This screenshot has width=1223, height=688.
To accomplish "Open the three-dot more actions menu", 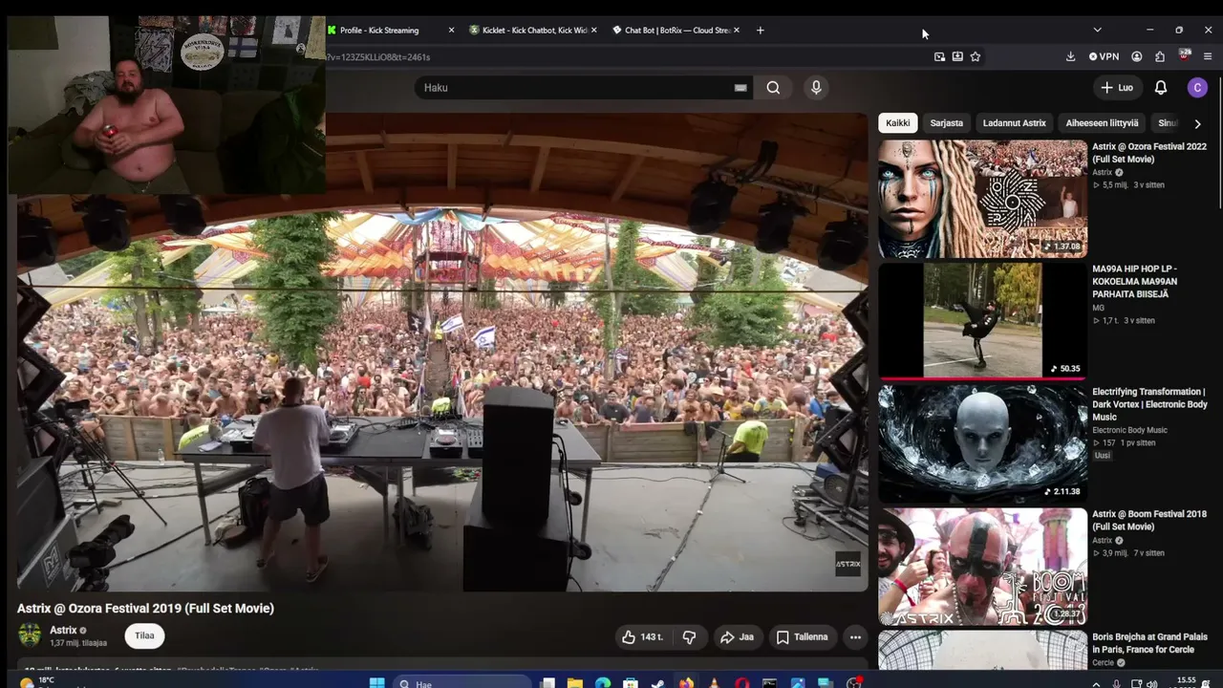I will 855,637.
